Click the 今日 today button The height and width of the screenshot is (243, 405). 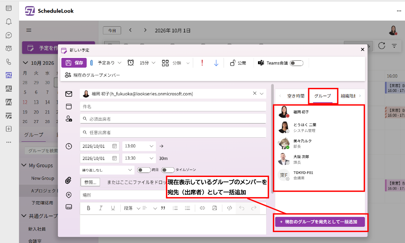112,30
